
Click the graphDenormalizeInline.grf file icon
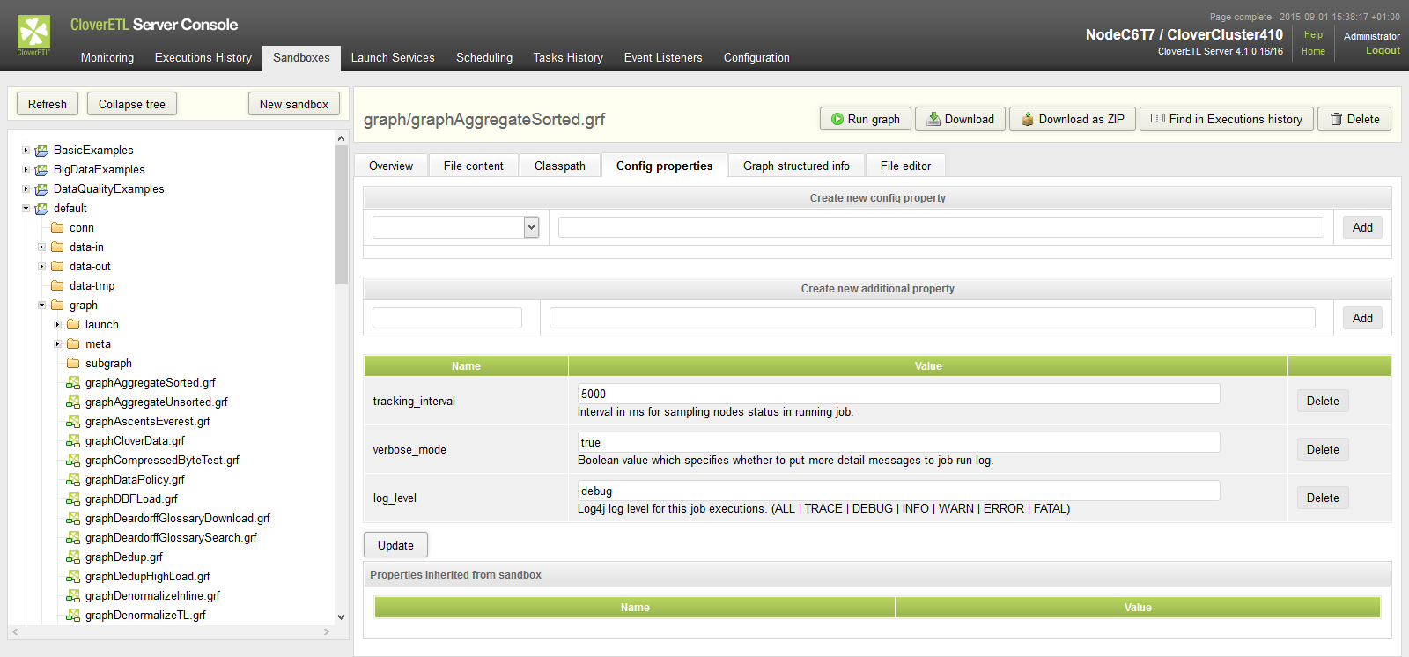coord(73,596)
